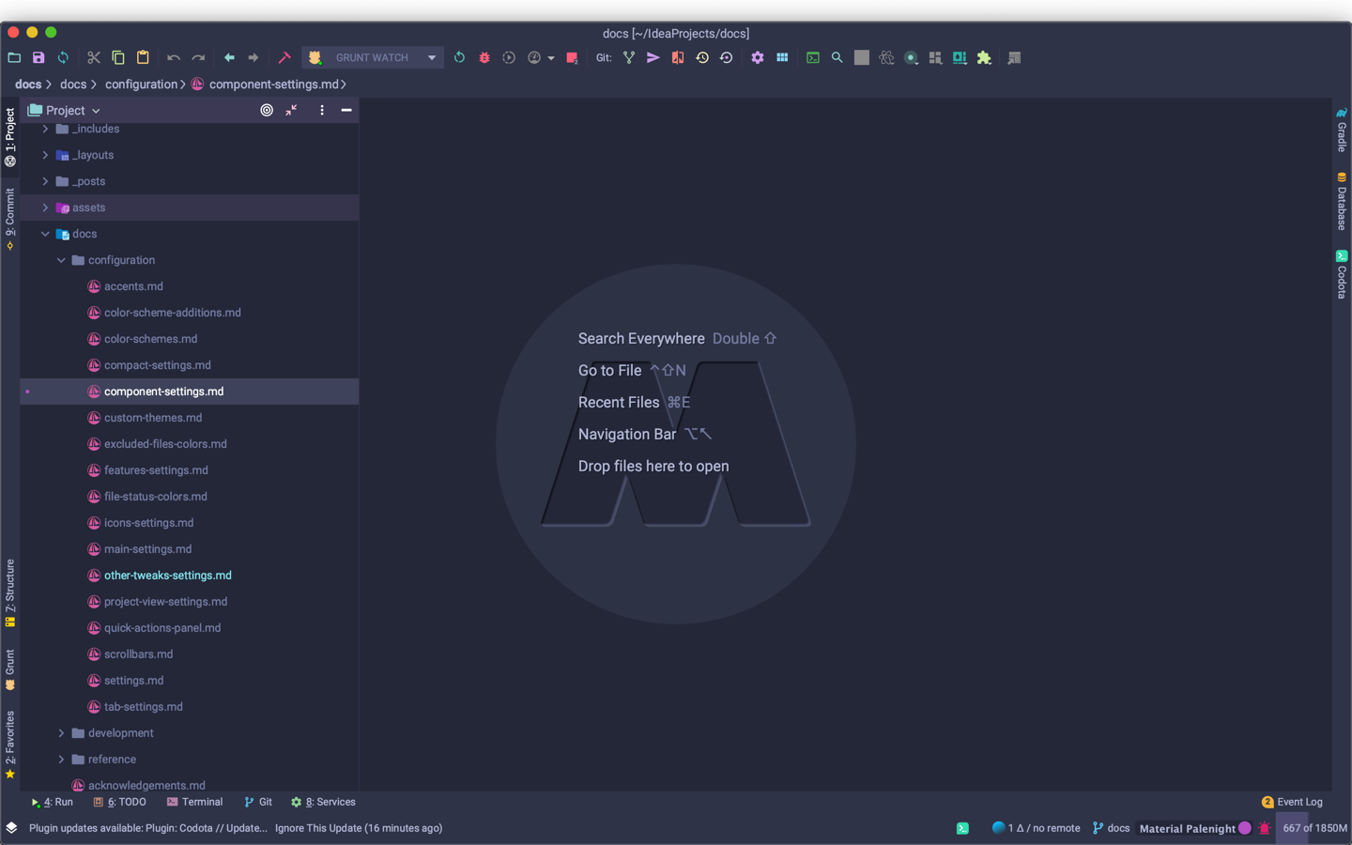
Task: Open Search Everywhere with the magnifier icon
Action: (x=837, y=57)
